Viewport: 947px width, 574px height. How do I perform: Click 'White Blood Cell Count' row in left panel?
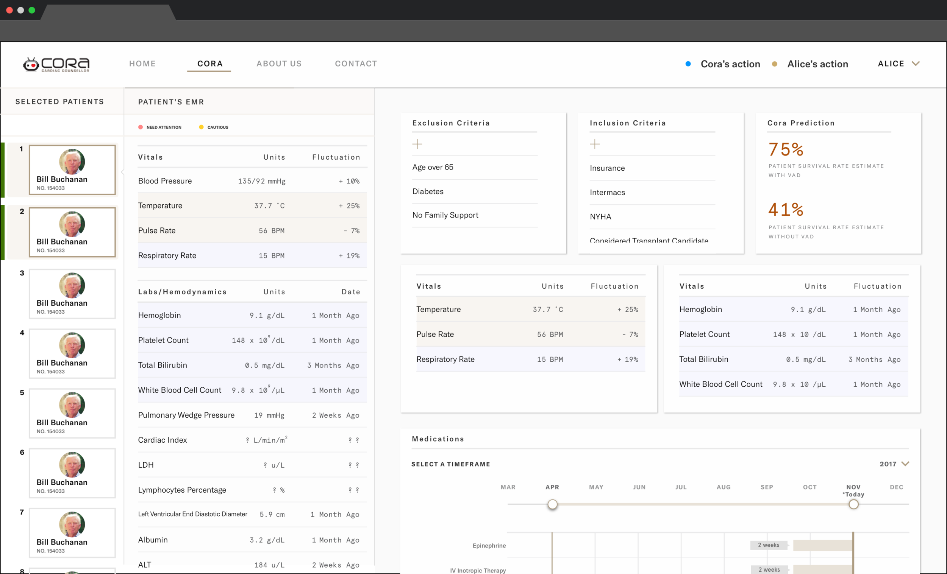tap(252, 390)
